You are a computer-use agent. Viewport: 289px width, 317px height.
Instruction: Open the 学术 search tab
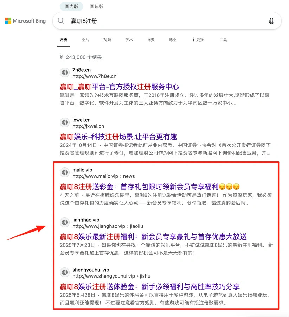(129, 39)
